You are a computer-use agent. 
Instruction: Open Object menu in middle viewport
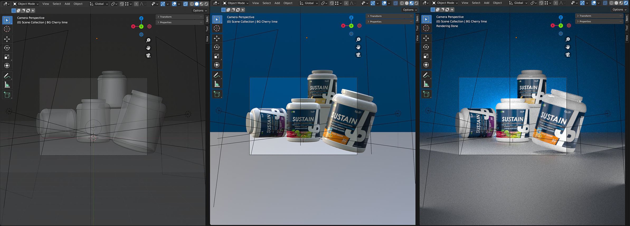tap(288, 3)
